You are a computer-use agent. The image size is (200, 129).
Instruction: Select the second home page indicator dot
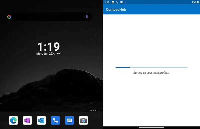[93, 110]
